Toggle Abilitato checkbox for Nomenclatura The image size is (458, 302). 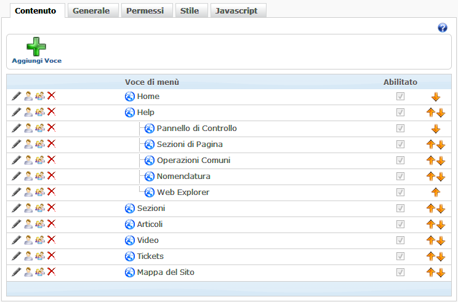(x=400, y=176)
